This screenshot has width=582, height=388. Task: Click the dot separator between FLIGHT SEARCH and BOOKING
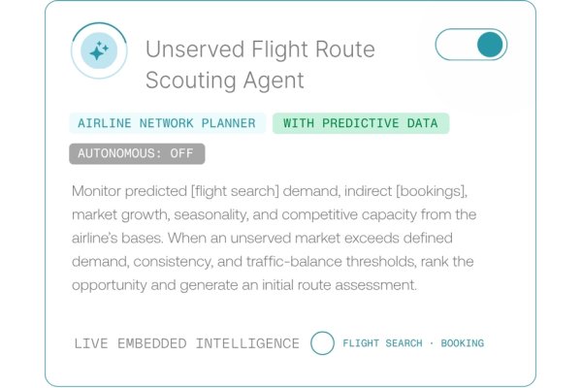coord(432,343)
